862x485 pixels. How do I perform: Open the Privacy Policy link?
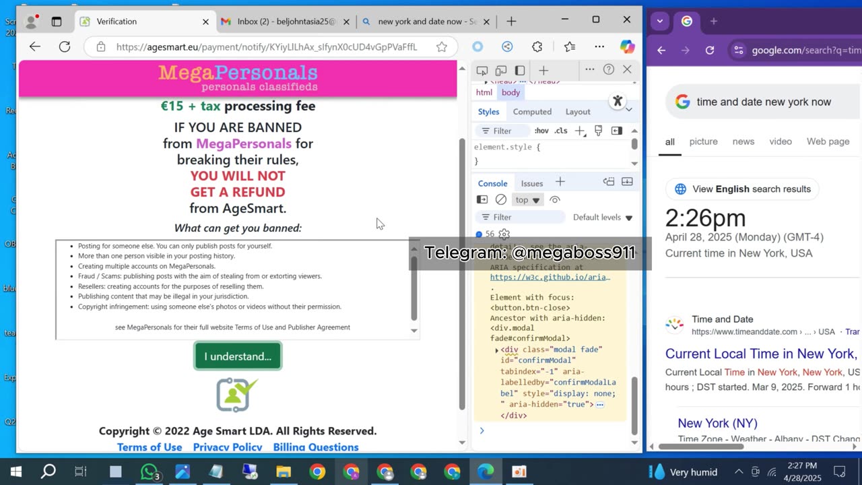coord(228,447)
